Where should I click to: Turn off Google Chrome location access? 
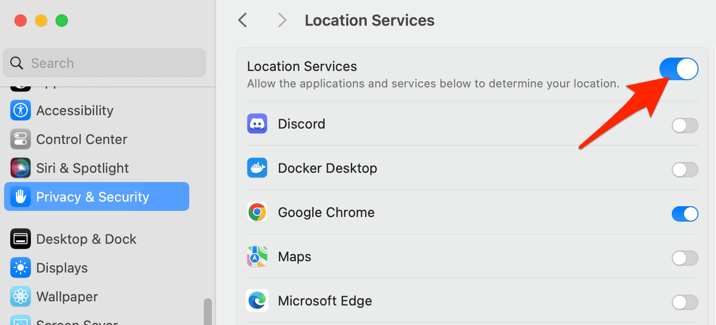click(x=685, y=214)
